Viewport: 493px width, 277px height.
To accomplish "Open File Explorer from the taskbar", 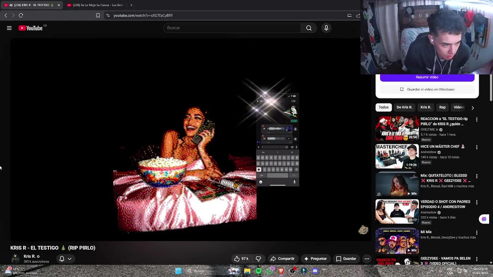I will coord(247,271).
